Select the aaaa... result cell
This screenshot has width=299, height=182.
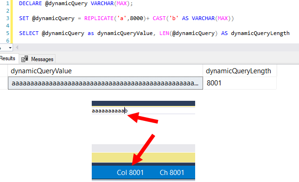105,83
